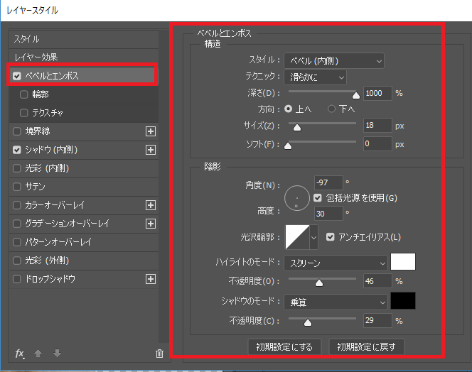Open the スタイル presets section
The image size is (472, 372).
(x=84, y=39)
